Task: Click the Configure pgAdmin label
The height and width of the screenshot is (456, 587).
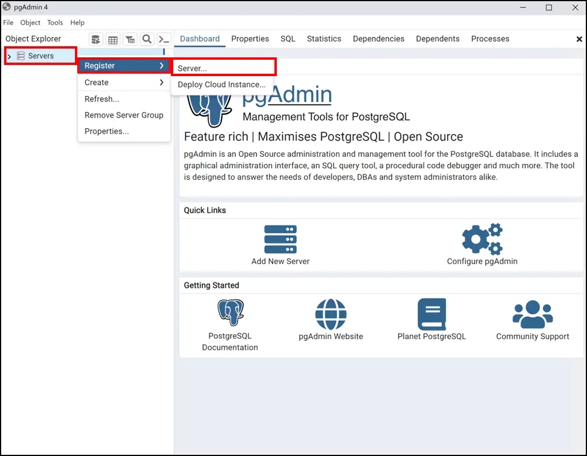Action: (482, 261)
